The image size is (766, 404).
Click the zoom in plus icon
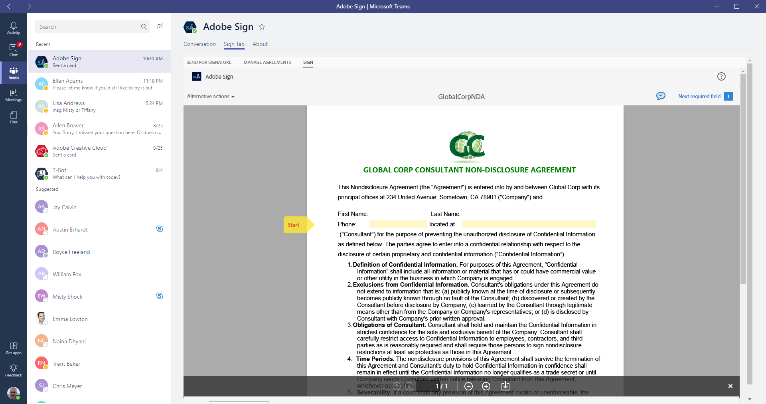tap(486, 386)
